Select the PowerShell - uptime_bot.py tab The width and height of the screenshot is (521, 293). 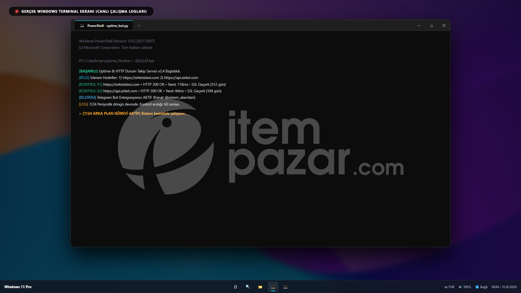click(104, 26)
